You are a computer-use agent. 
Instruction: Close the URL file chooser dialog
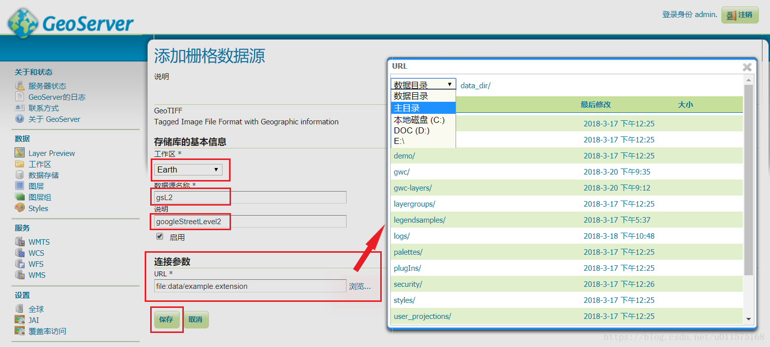(747, 67)
